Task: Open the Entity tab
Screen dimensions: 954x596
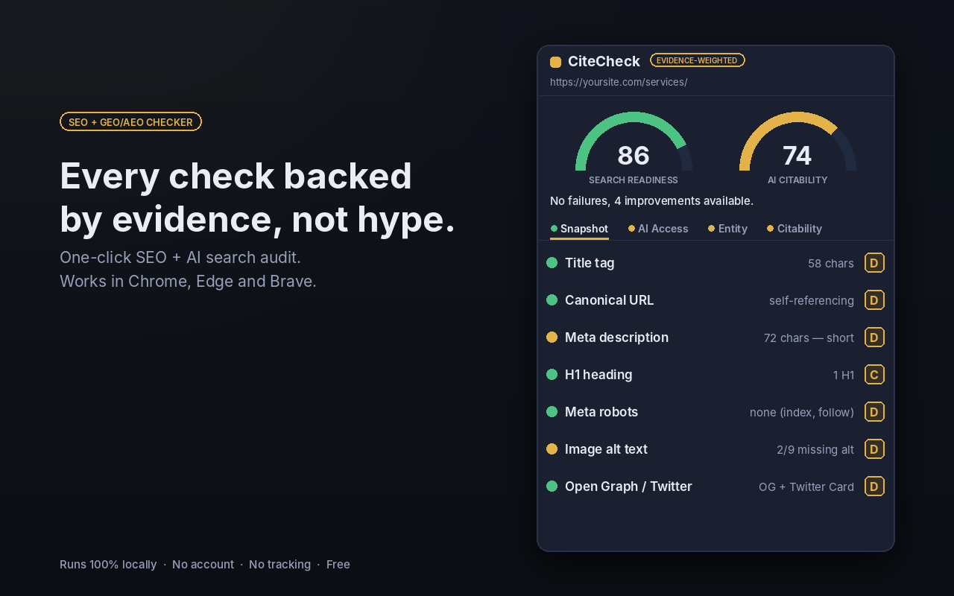Action: click(727, 229)
